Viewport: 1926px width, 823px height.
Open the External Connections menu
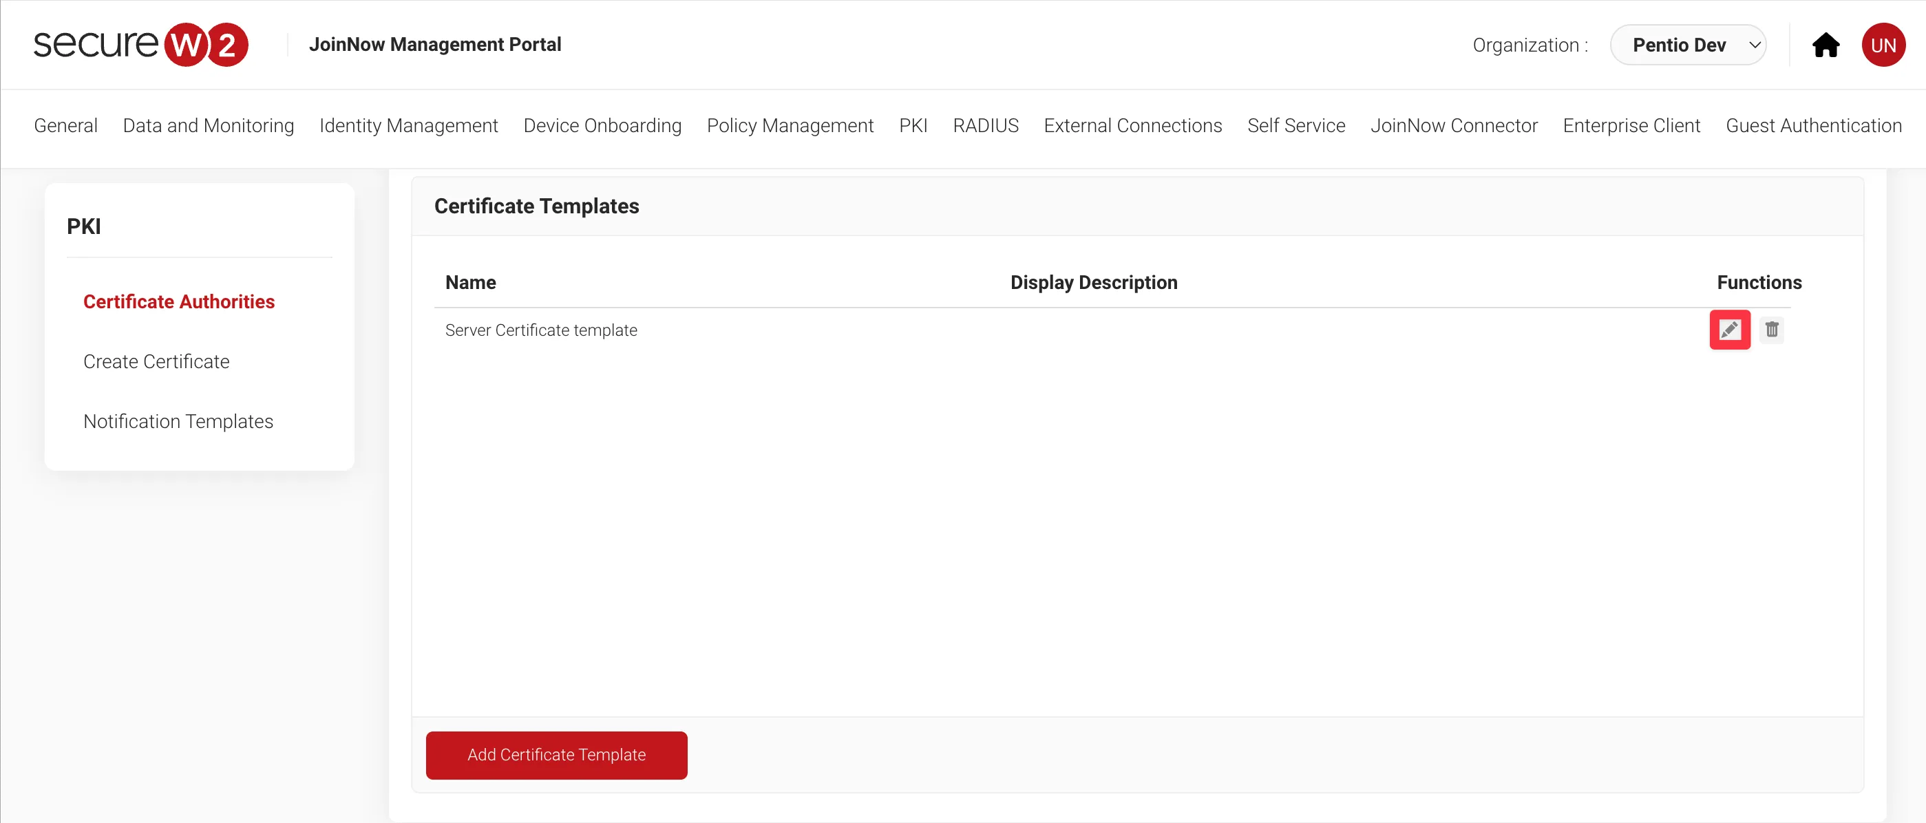(1132, 125)
